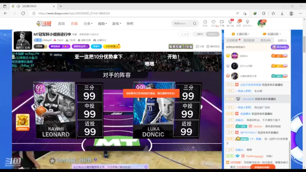Mute the tab via speaker icon
Image resolution: width=306 pixels, height=172 pixels.
(18, 6)
